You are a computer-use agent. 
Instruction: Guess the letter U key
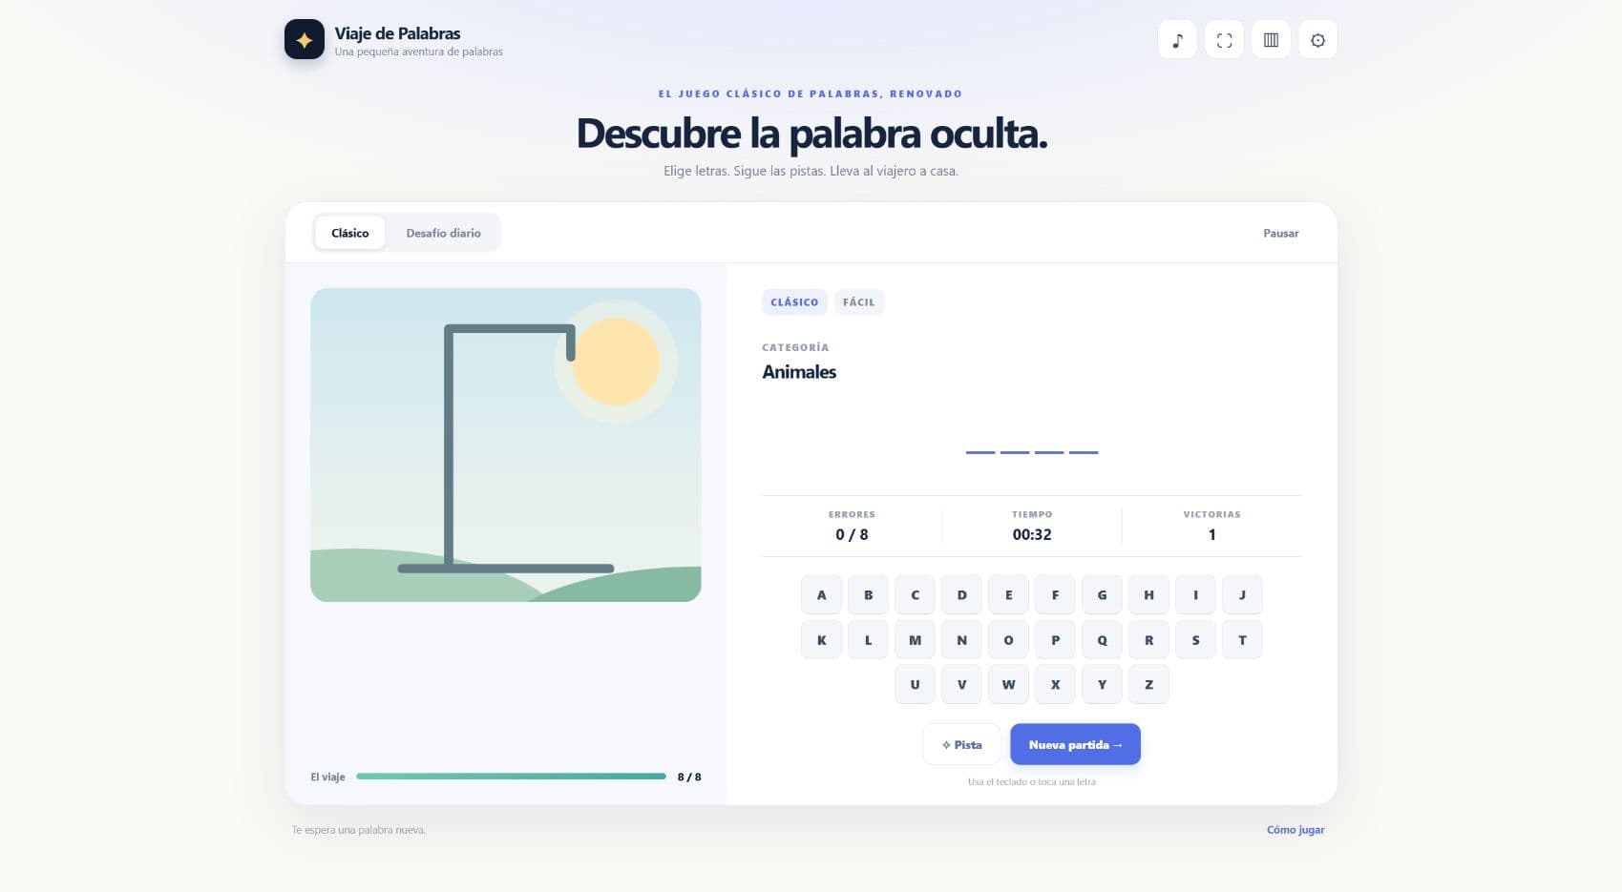915,684
